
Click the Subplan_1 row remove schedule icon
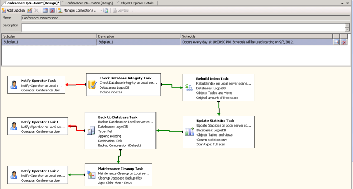pyautogui.click(x=344, y=42)
